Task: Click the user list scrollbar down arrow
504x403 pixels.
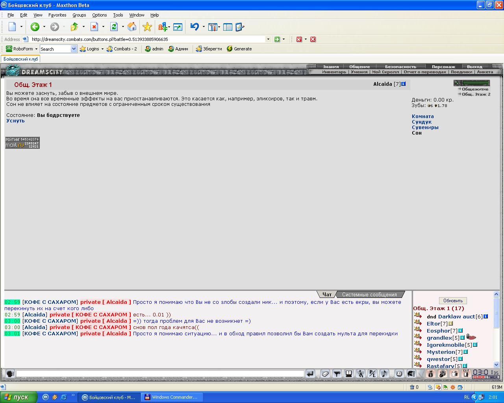Action: pos(496,365)
